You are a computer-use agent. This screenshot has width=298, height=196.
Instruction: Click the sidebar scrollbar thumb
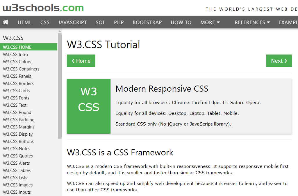pos(60,86)
